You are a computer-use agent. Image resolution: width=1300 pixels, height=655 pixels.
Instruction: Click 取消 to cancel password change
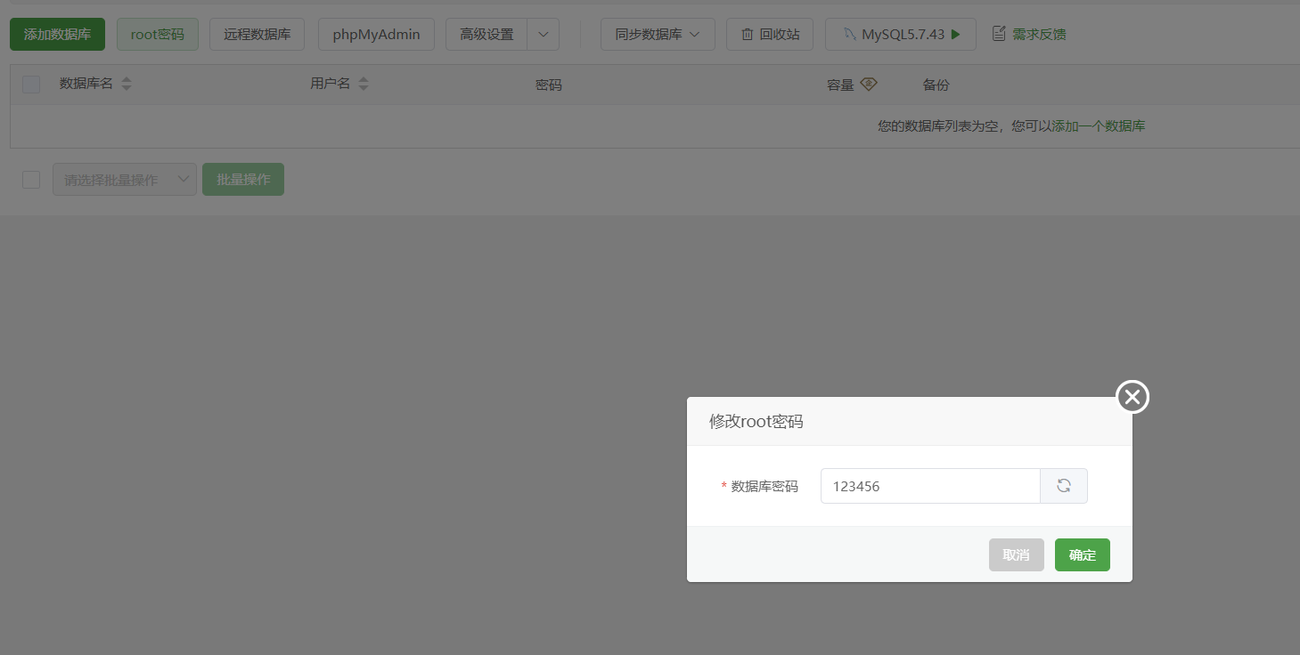[1016, 555]
